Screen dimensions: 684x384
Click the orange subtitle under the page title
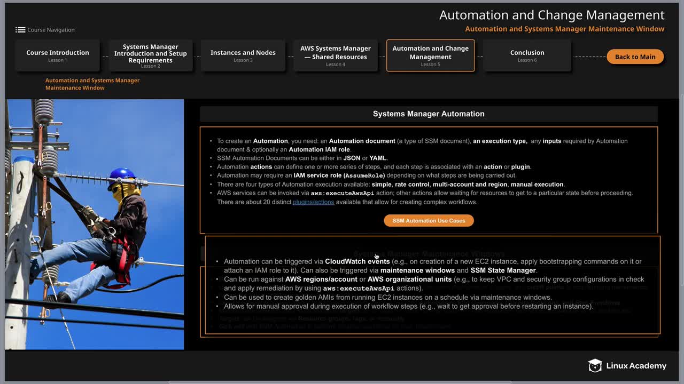565,29
